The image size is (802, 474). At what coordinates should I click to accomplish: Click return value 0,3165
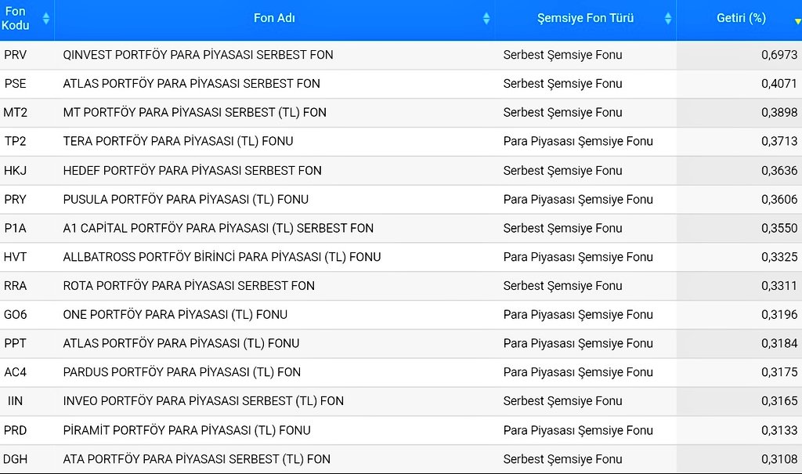779,401
